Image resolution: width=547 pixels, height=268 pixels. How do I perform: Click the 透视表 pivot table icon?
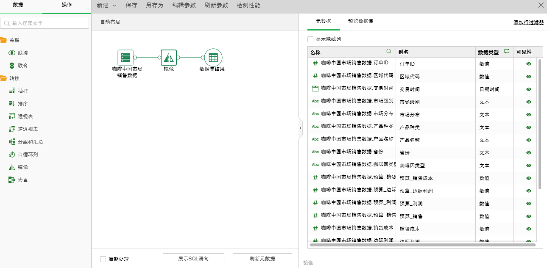pyautogui.click(x=12, y=116)
